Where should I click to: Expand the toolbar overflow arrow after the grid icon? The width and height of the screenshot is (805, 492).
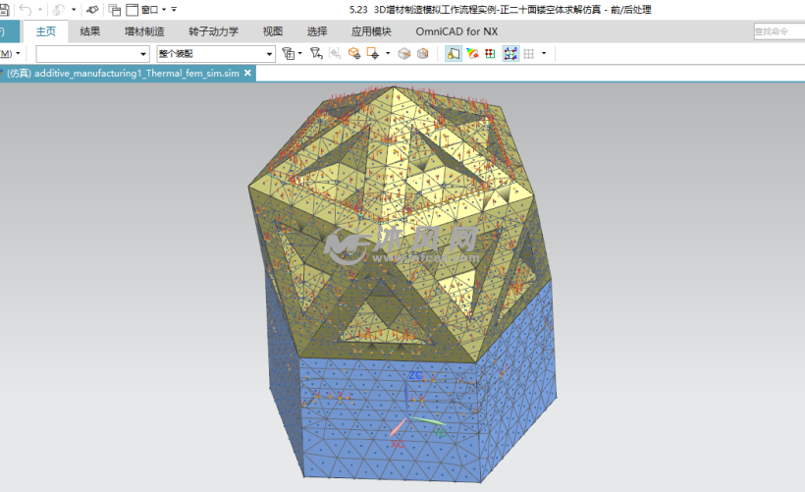[544, 53]
